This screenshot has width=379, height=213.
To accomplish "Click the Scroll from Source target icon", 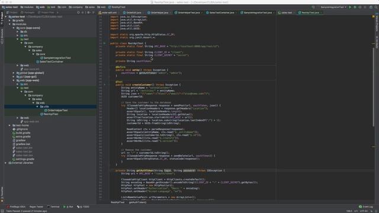I will (78, 12).
